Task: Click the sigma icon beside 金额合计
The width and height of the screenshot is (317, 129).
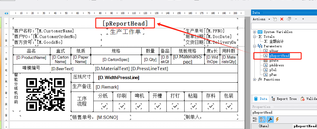Action: (266, 41)
